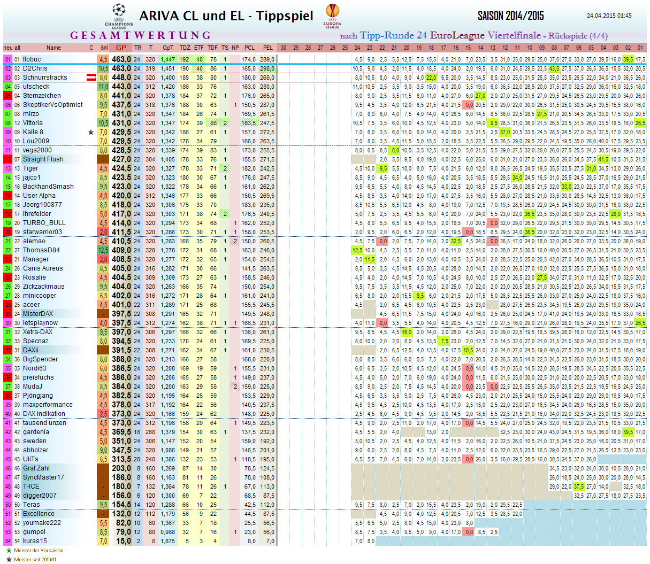Click the 'PCL' column header
This screenshot has width=650, height=564.
point(250,48)
